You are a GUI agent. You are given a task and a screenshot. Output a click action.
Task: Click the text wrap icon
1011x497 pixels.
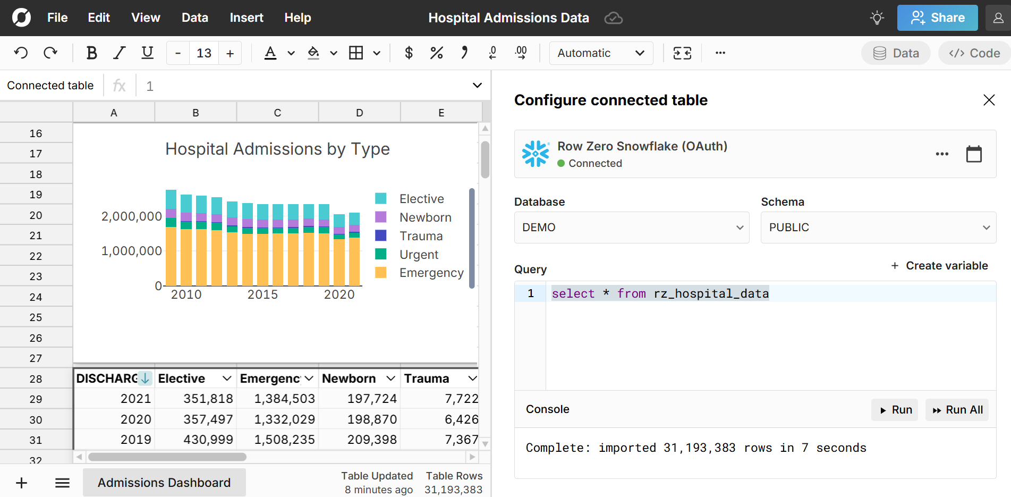(x=682, y=53)
